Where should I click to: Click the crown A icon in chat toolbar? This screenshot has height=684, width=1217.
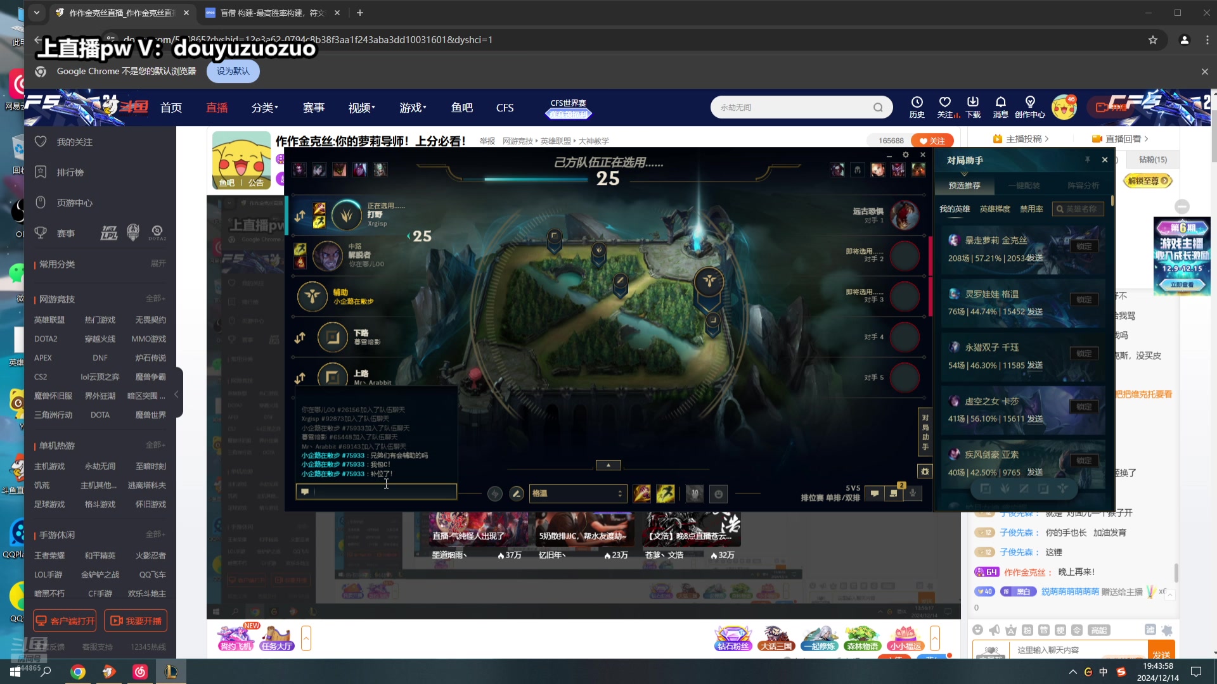coord(1010,630)
